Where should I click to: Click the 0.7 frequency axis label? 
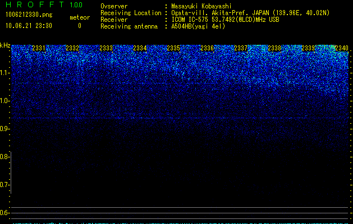[x=5, y=185]
